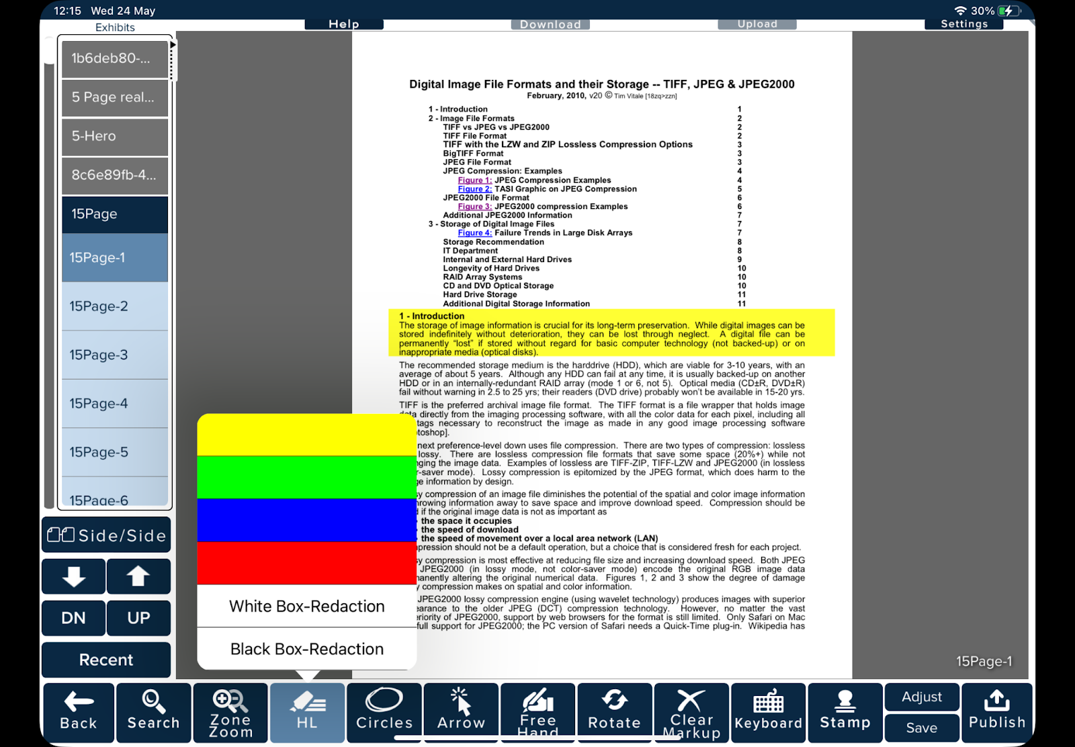The height and width of the screenshot is (747, 1075).
Task: Open the Search tool
Action: point(153,713)
